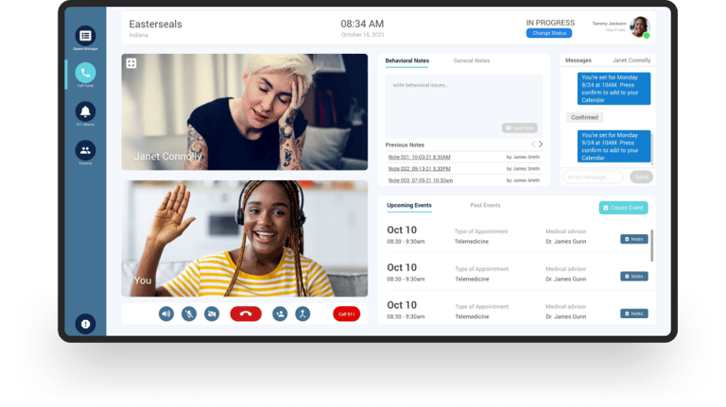Open Tammy Jackson's profile avatar
The image size is (726, 407).
pos(640,26)
